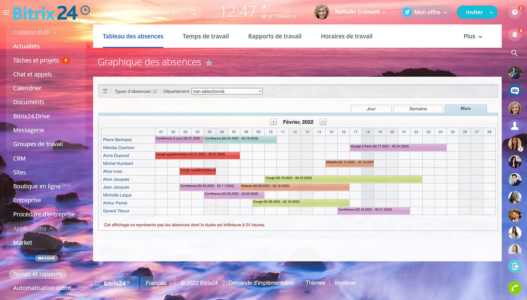Switch to Temps de travail tab

[x=206, y=36]
